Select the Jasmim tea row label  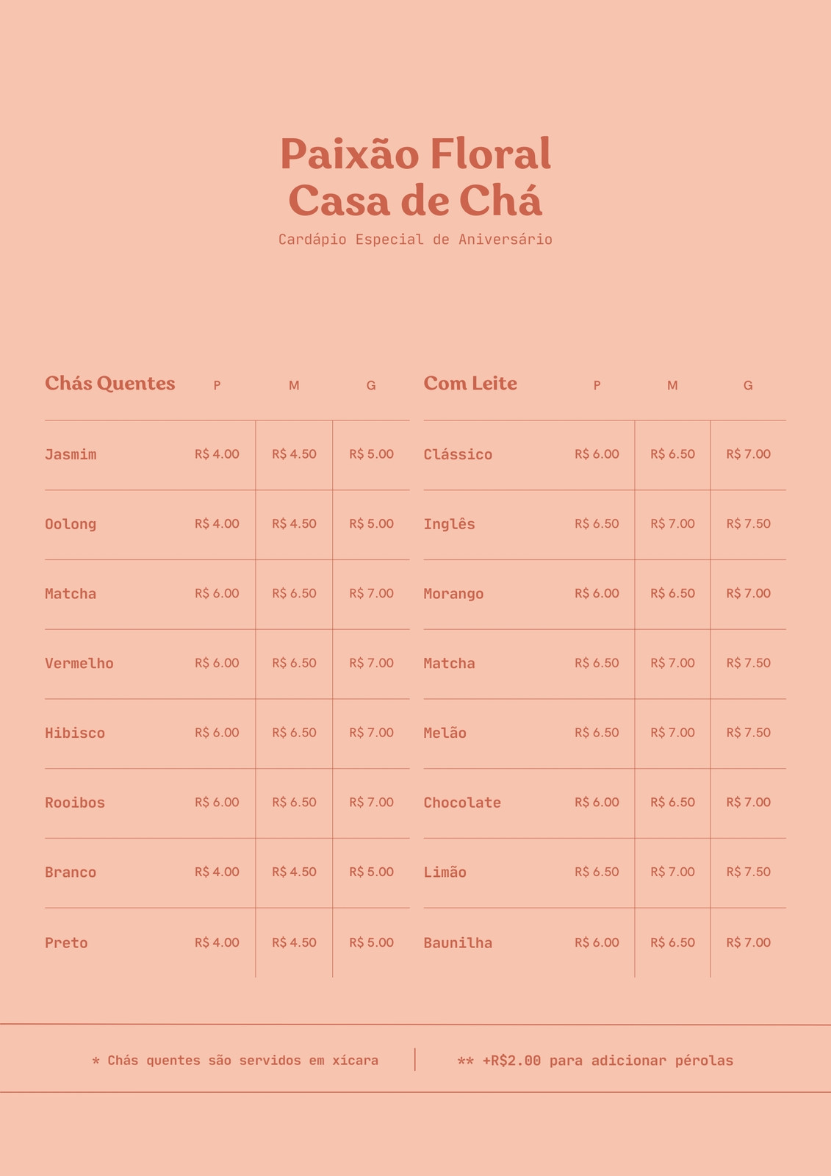coord(71,454)
